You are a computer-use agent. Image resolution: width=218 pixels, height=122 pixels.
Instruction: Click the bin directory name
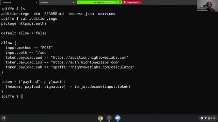click(37, 14)
